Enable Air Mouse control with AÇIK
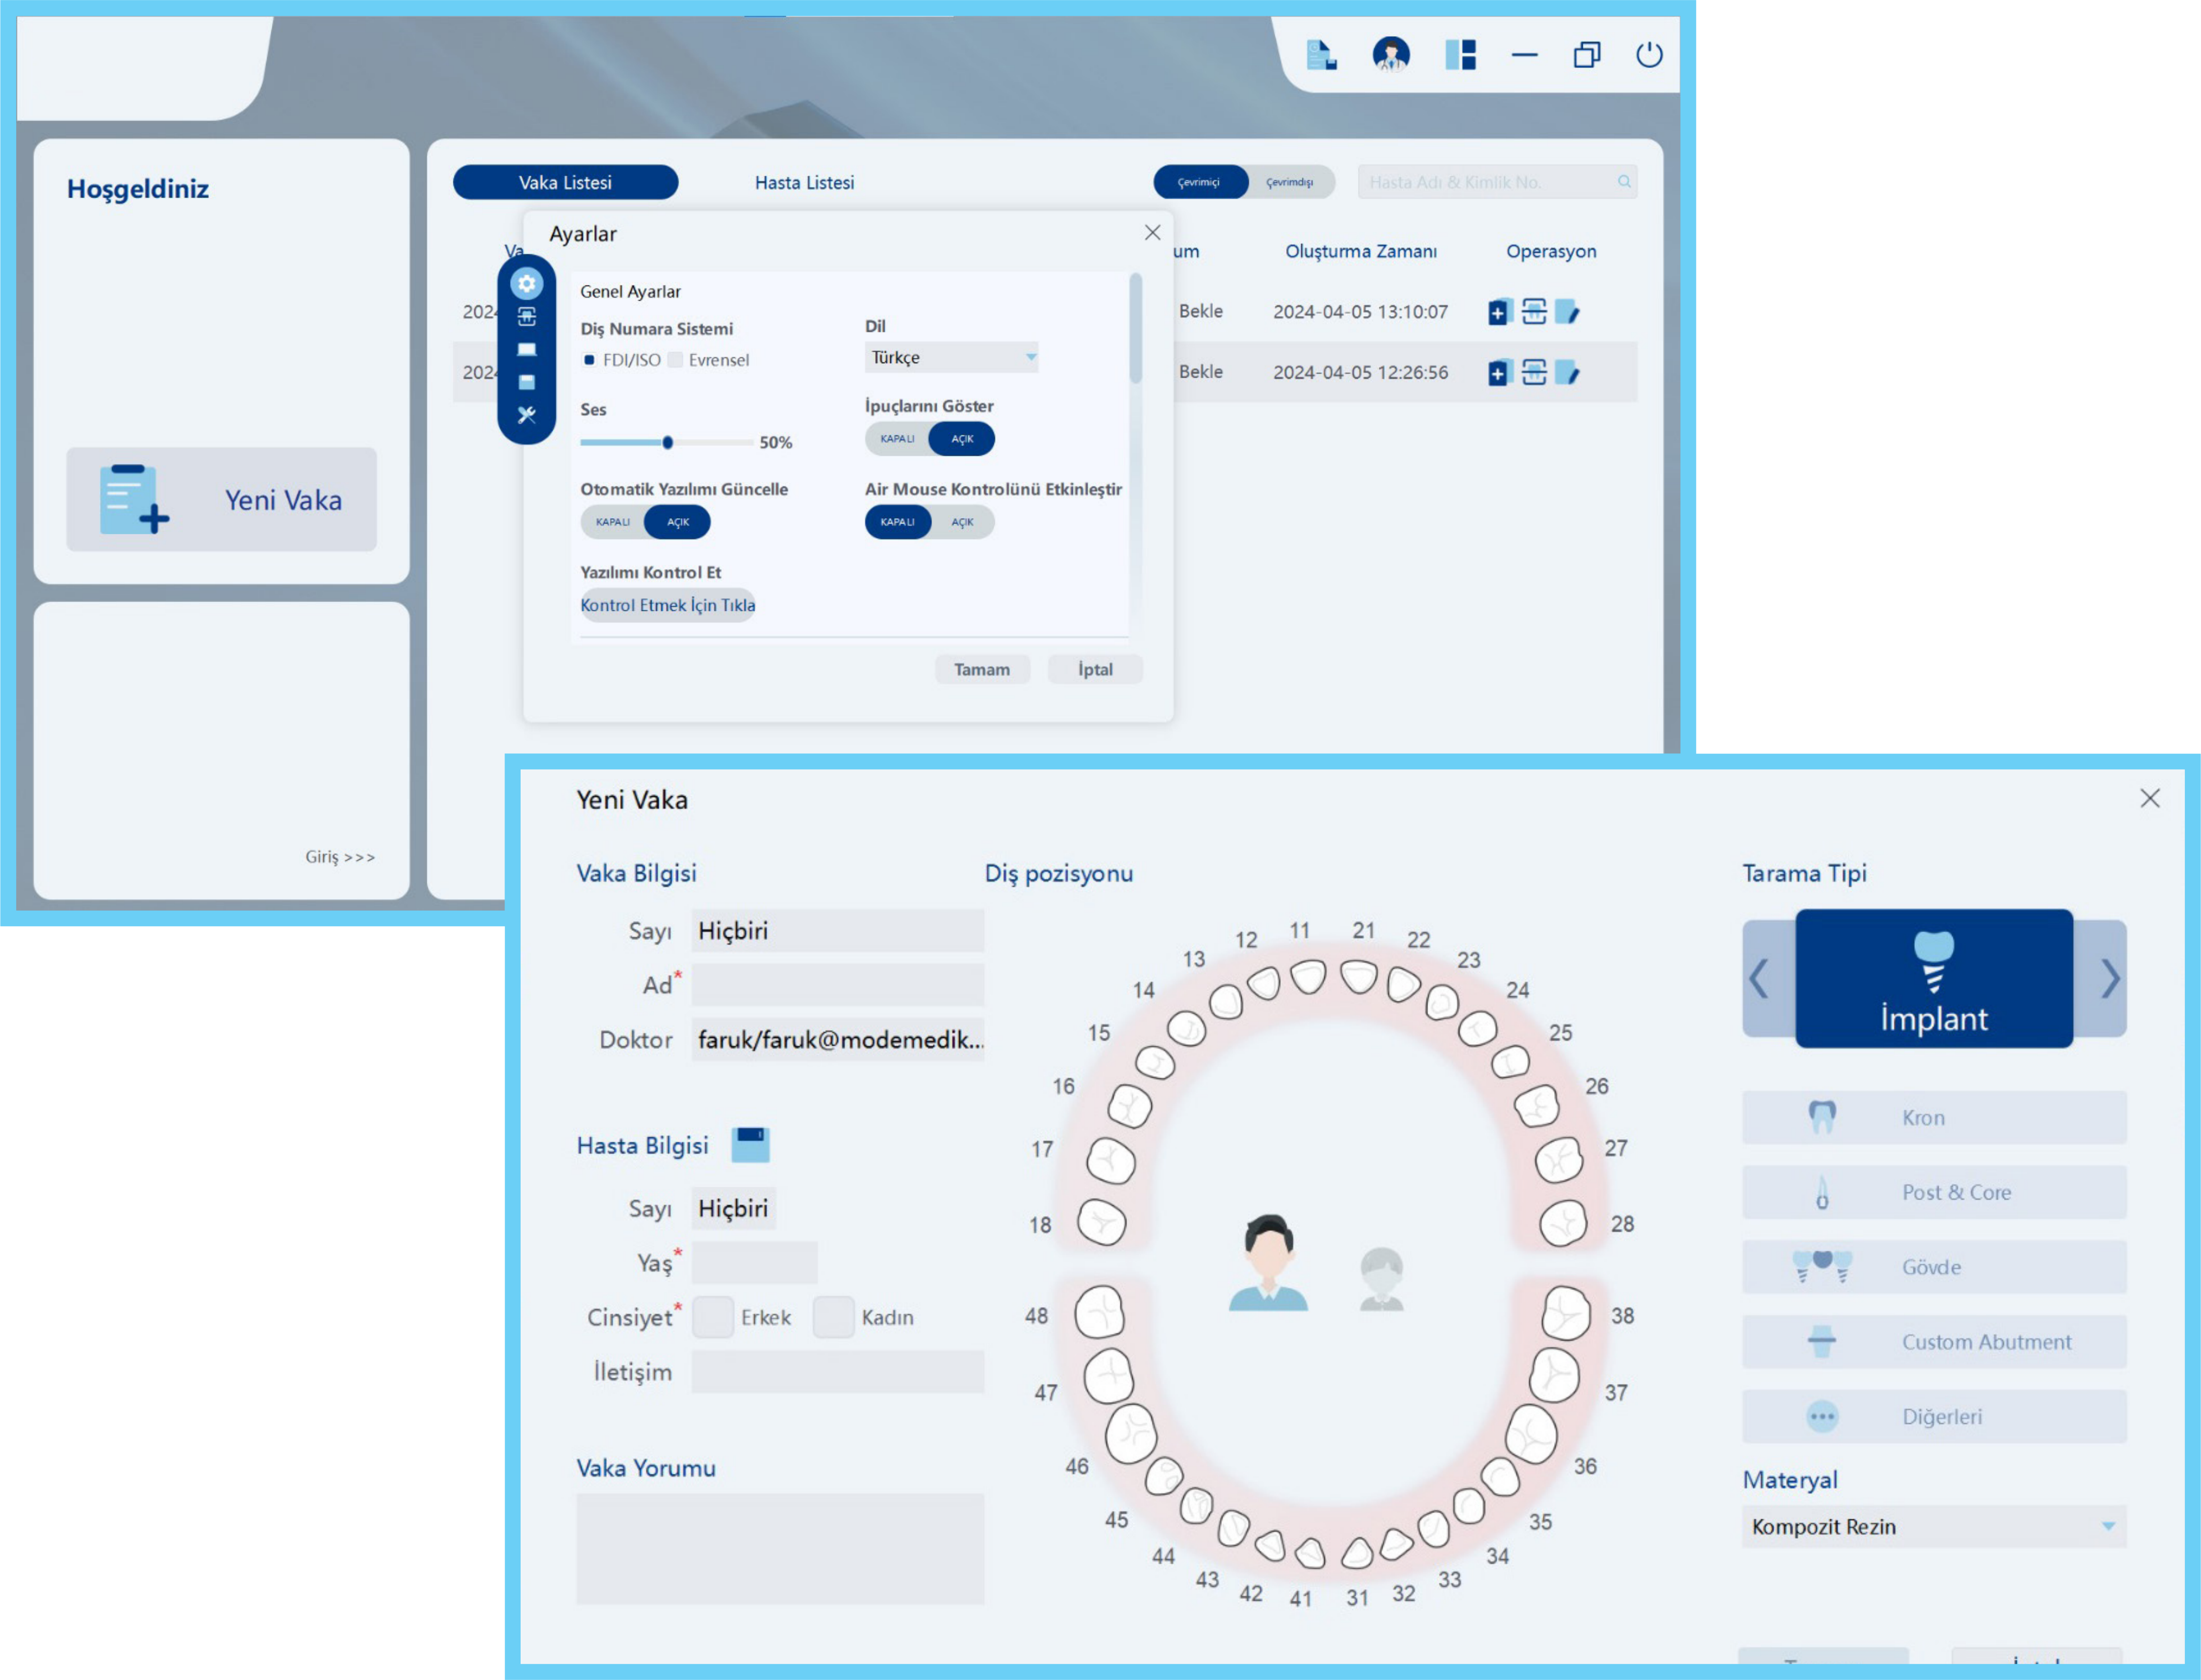Screen dimensions: 2201x1680 [x=962, y=522]
